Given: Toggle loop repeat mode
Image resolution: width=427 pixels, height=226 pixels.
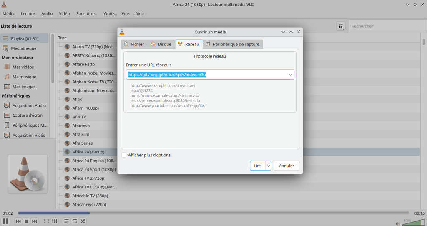Looking at the screenshot, I should (x=74, y=221).
